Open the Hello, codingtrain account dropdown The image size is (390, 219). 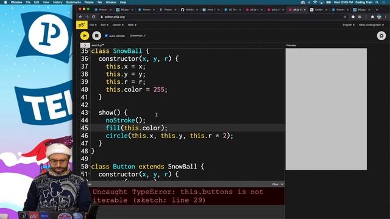click(x=371, y=25)
